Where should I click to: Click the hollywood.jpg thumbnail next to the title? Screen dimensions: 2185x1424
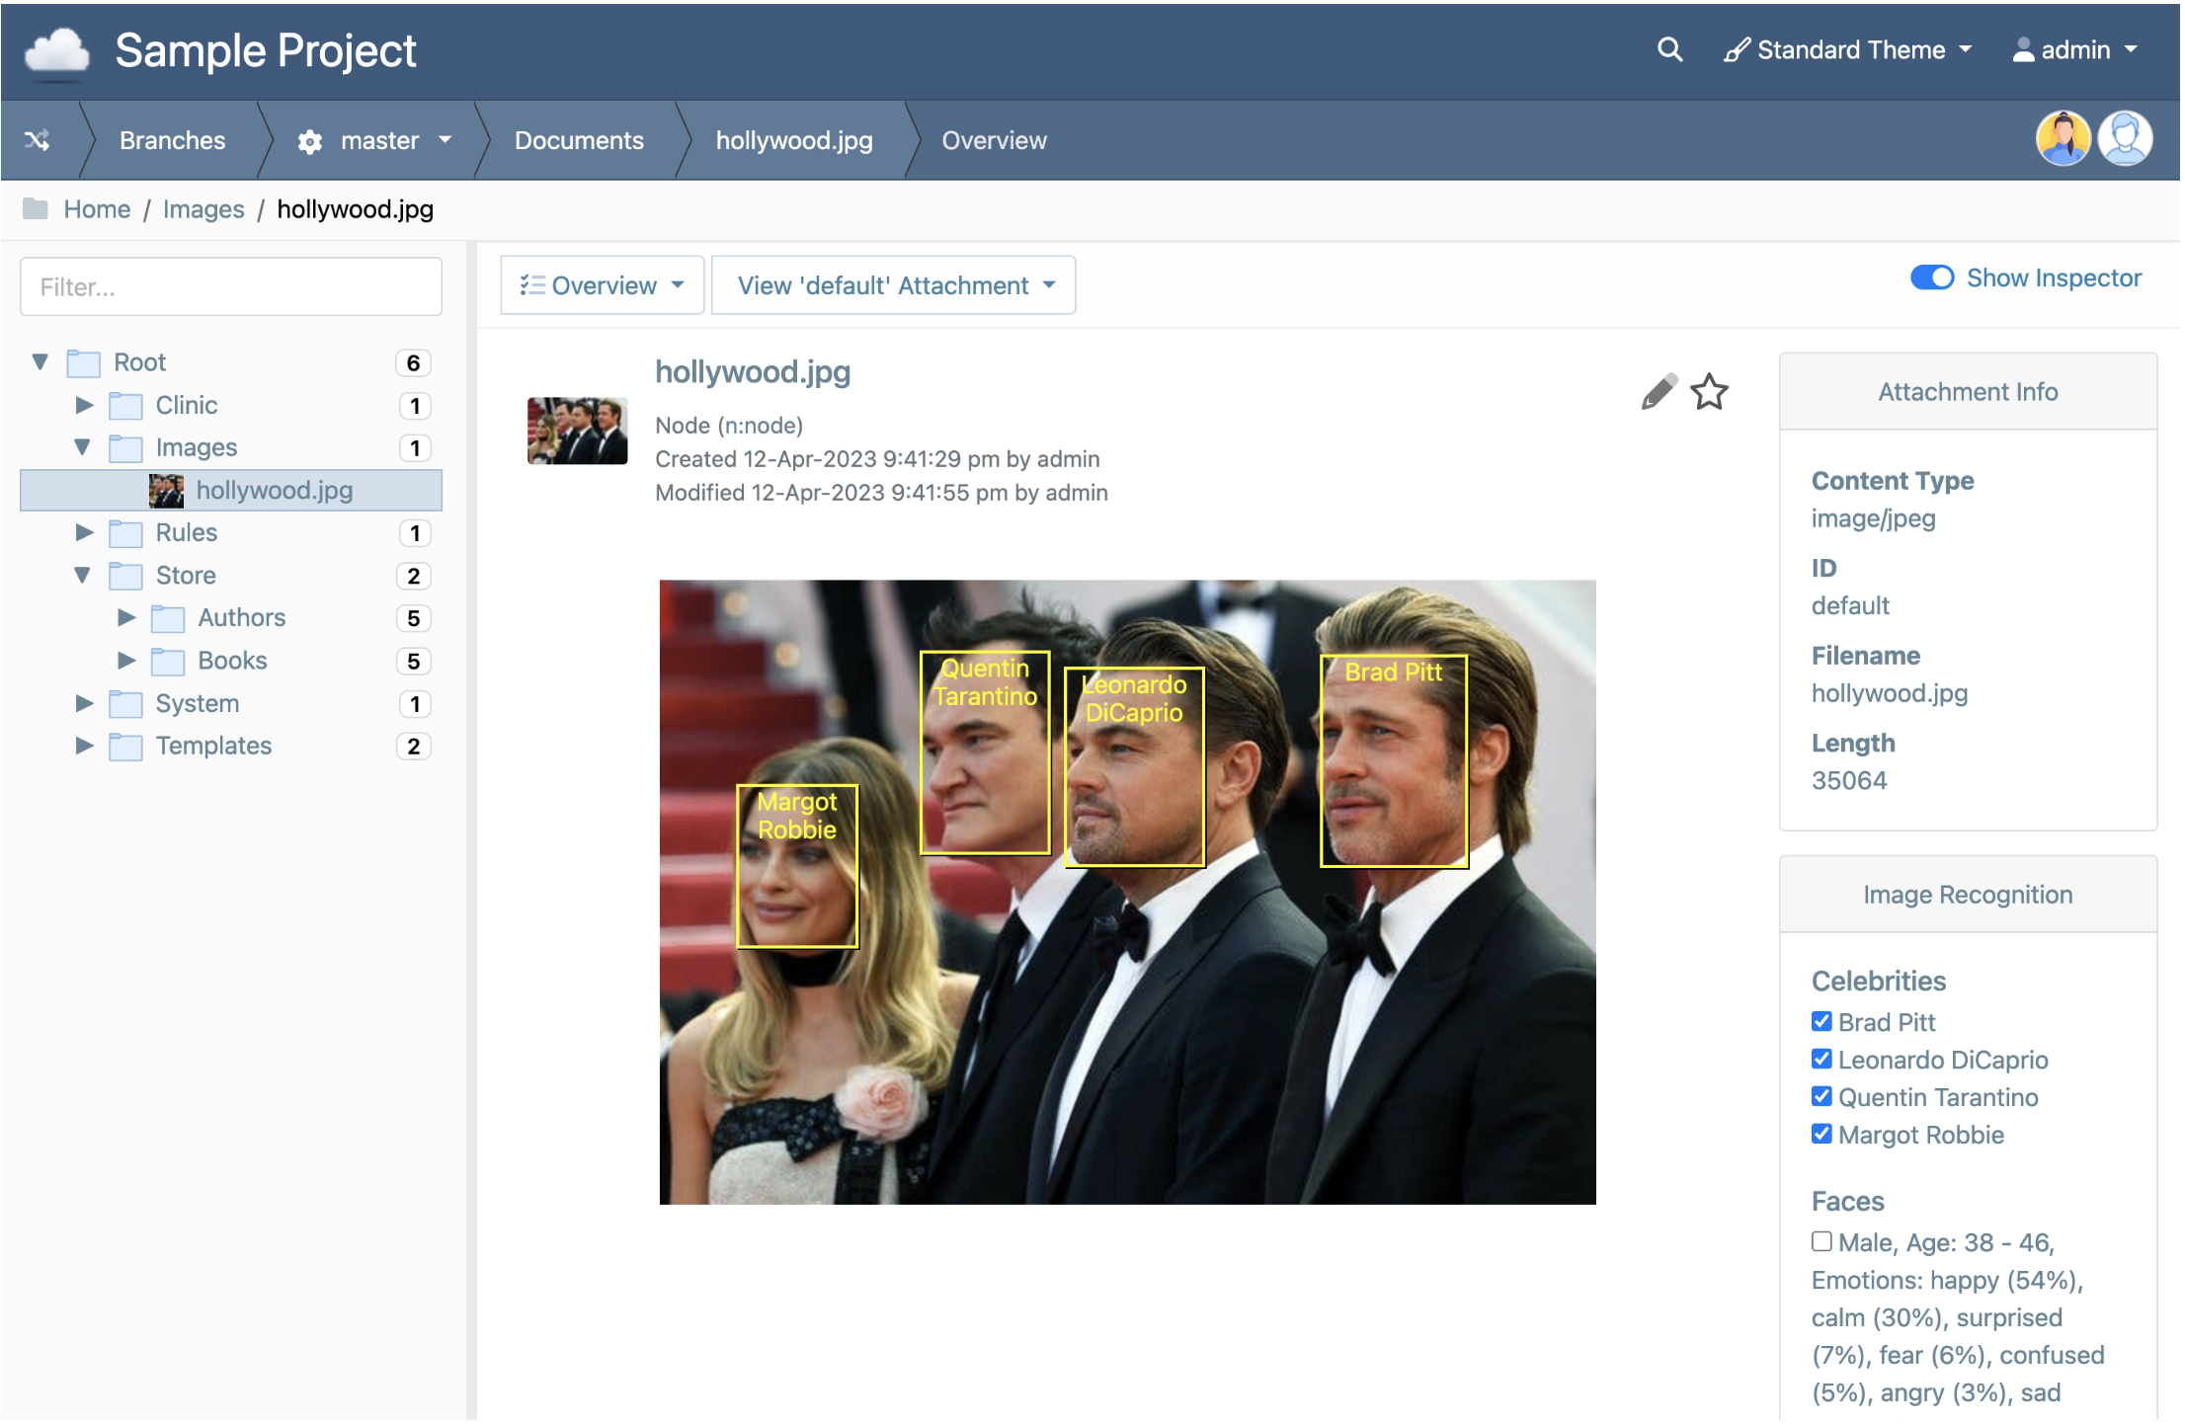pyautogui.click(x=576, y=432)
